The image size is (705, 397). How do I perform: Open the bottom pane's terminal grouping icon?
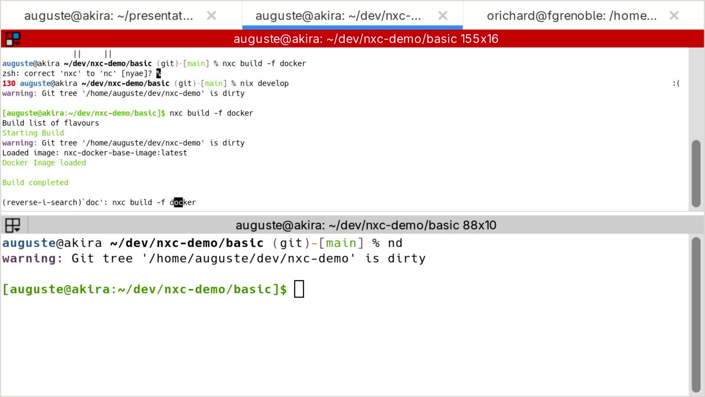(x=13, y=225)
